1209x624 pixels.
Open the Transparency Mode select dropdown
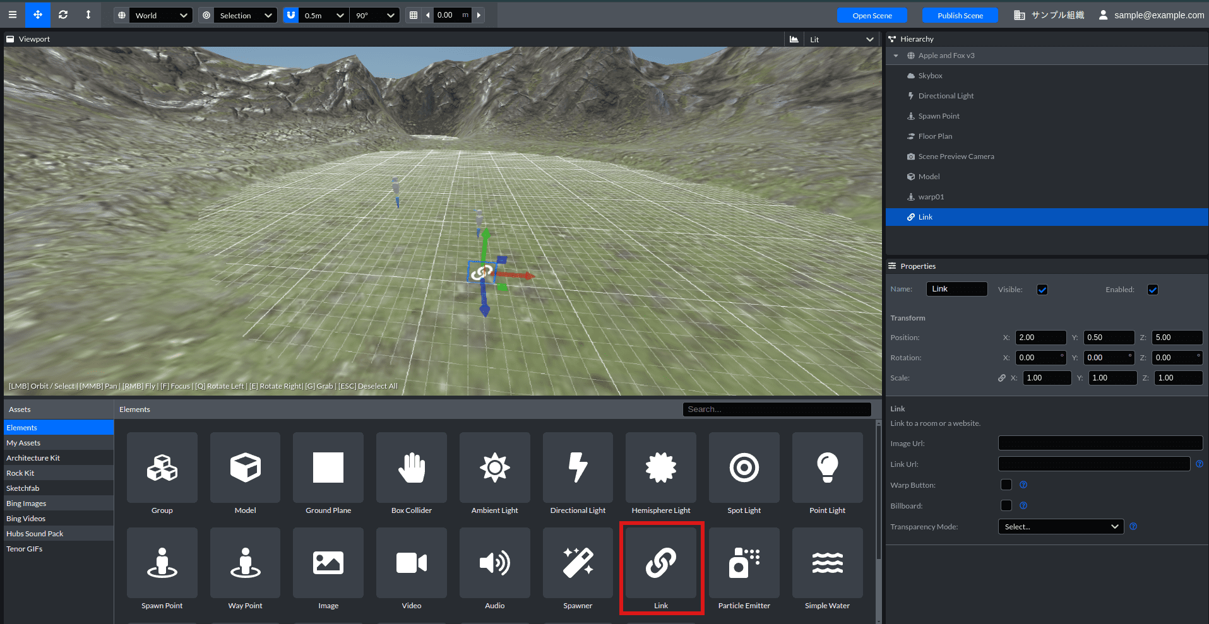(x=1061, y=527)
